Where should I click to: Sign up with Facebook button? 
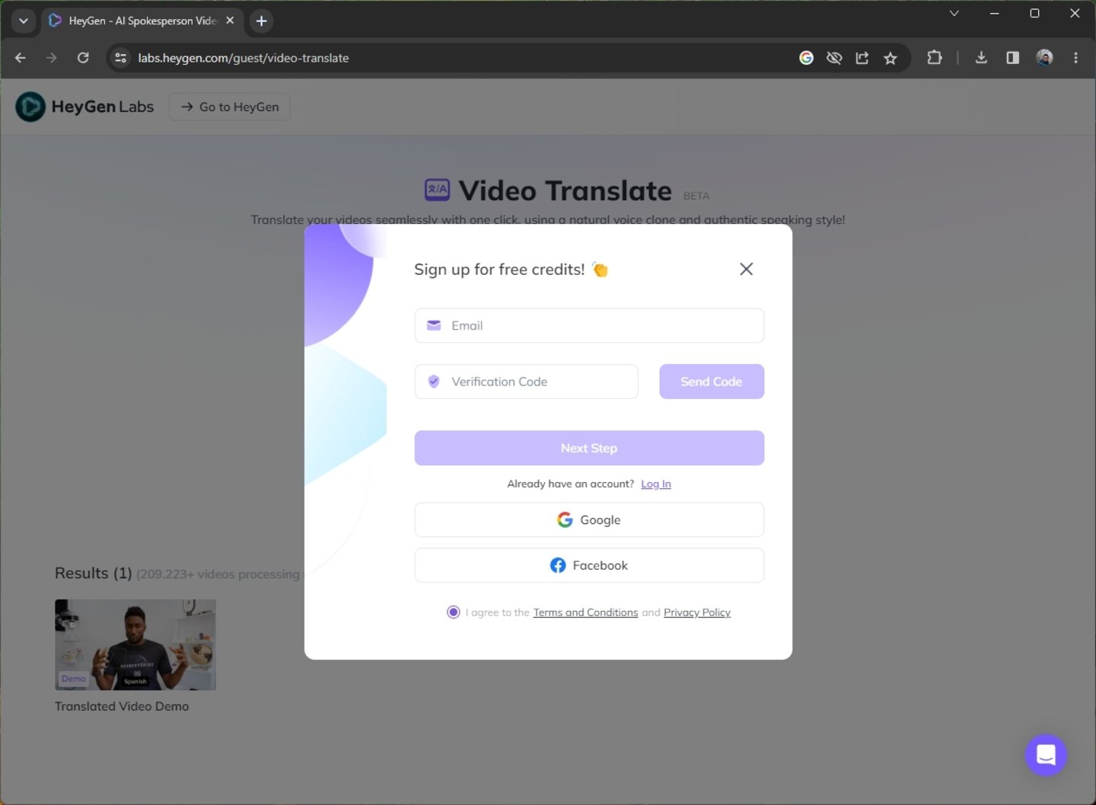tap(589, 565)
